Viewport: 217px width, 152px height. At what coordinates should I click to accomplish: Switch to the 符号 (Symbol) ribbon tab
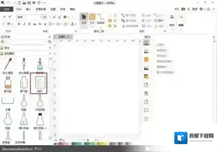click(x=63, y=9)
